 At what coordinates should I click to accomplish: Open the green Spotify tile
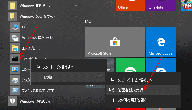pos(130,65)
